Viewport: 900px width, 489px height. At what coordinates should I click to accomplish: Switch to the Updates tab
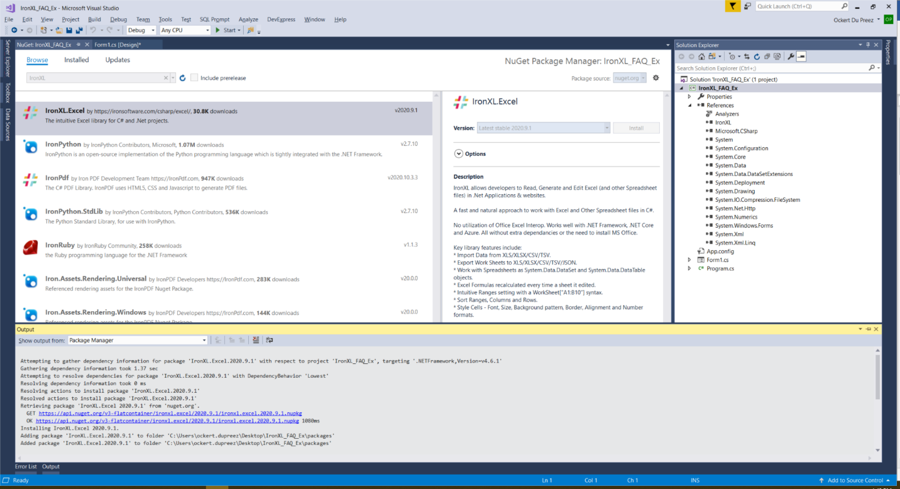click(118, 60)
